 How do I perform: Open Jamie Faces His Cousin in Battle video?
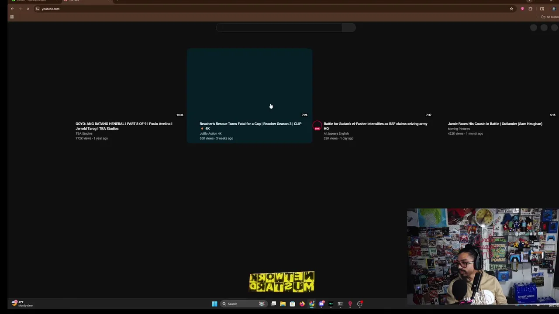point(495,124)
